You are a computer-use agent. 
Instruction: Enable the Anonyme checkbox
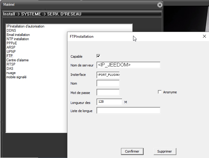(x=160, y=92)
